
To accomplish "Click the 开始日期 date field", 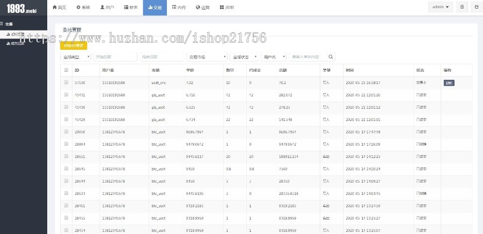I will [x=115, y=57].
